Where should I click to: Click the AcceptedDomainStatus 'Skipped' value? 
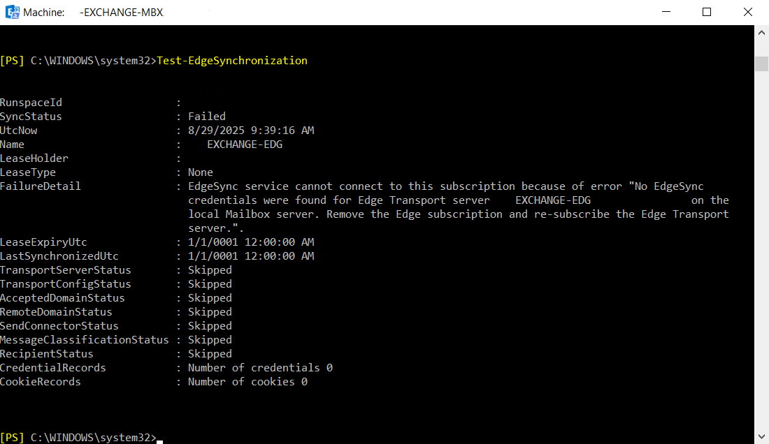point(210,298)
